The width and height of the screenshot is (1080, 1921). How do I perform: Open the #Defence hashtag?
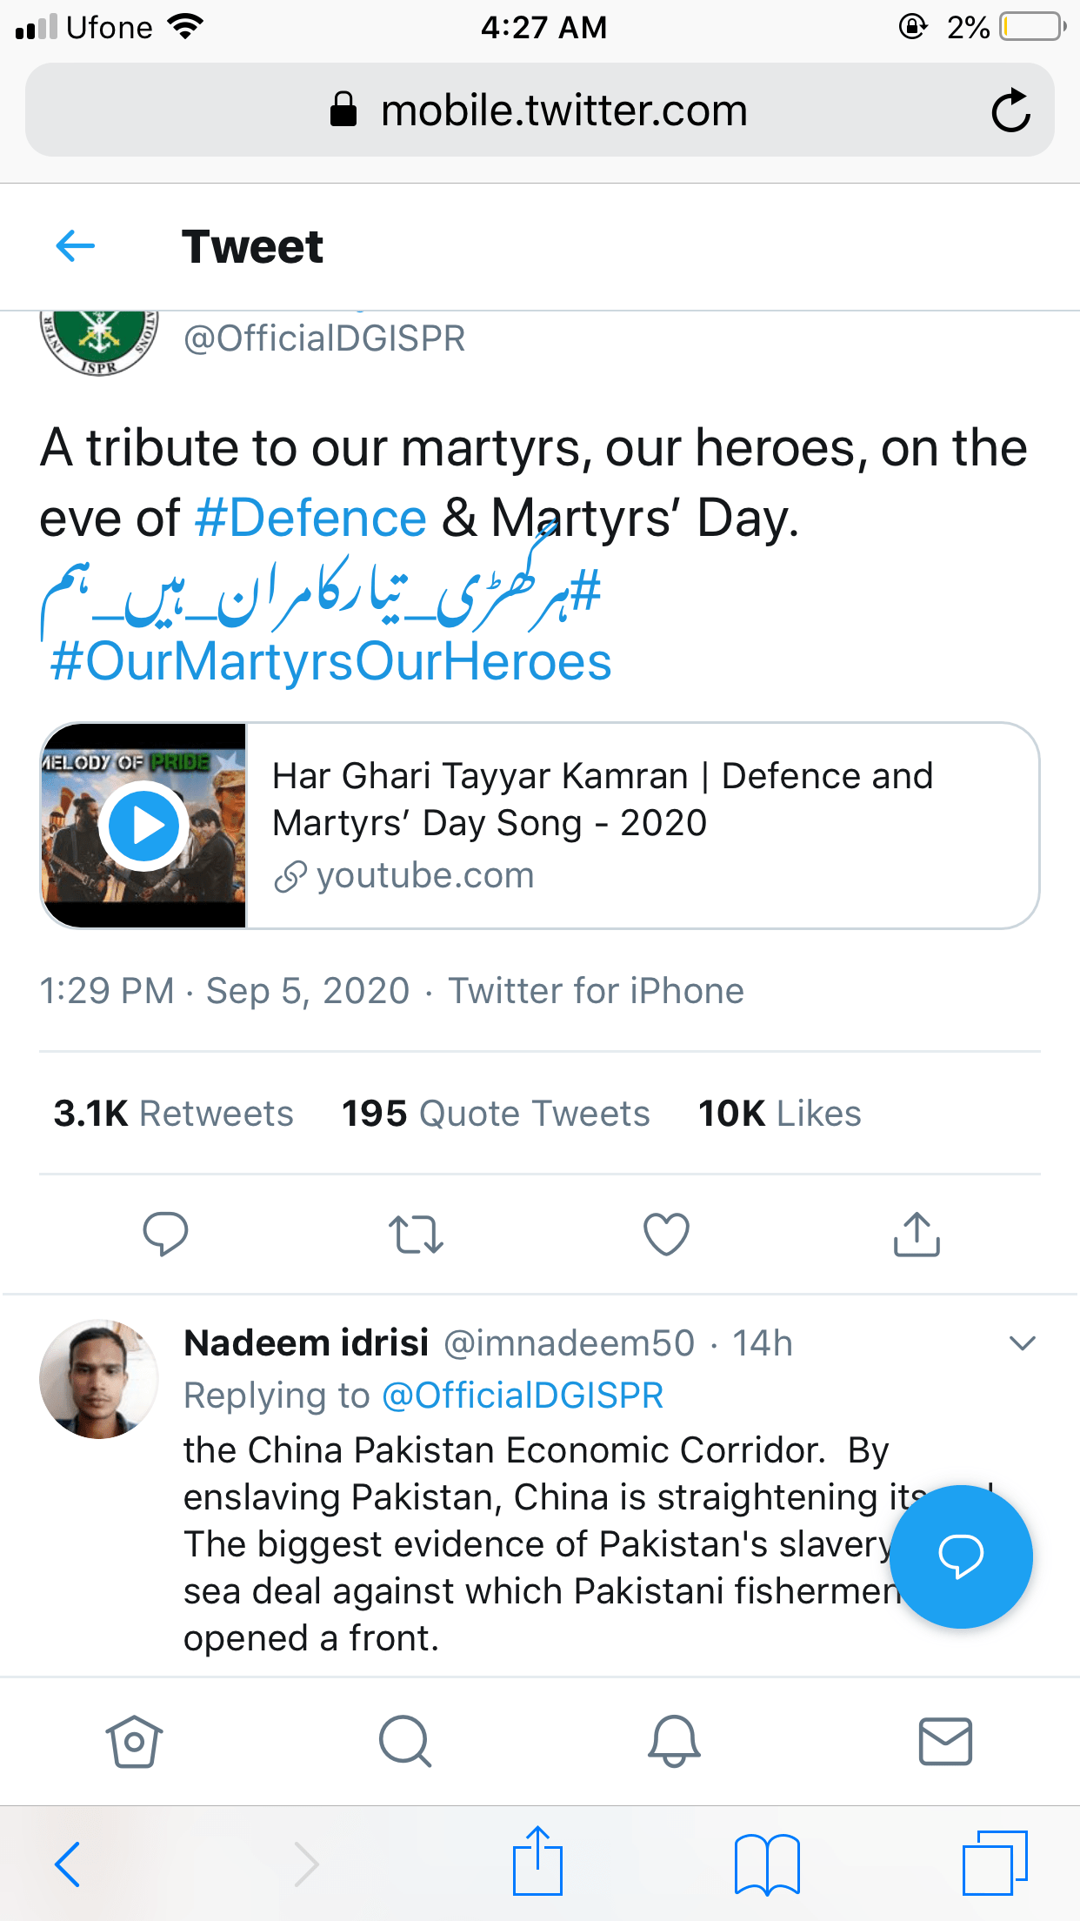coord(311,519)
